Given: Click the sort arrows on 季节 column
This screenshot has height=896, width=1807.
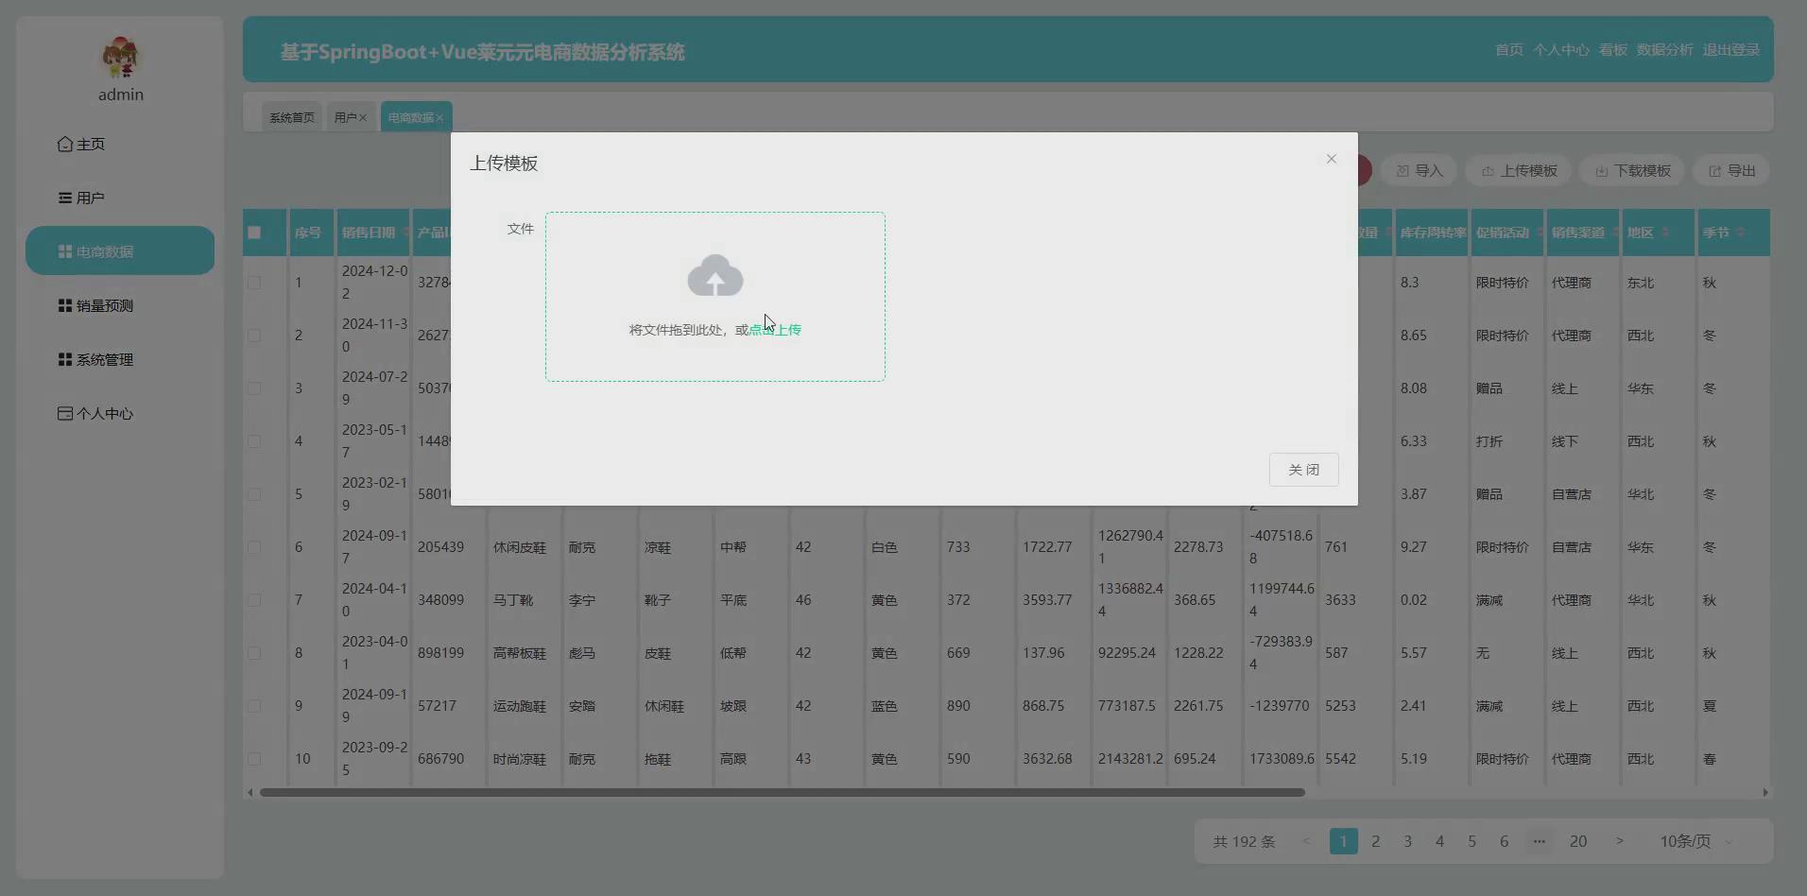Looking at the screenshot, I should 1739,233.
